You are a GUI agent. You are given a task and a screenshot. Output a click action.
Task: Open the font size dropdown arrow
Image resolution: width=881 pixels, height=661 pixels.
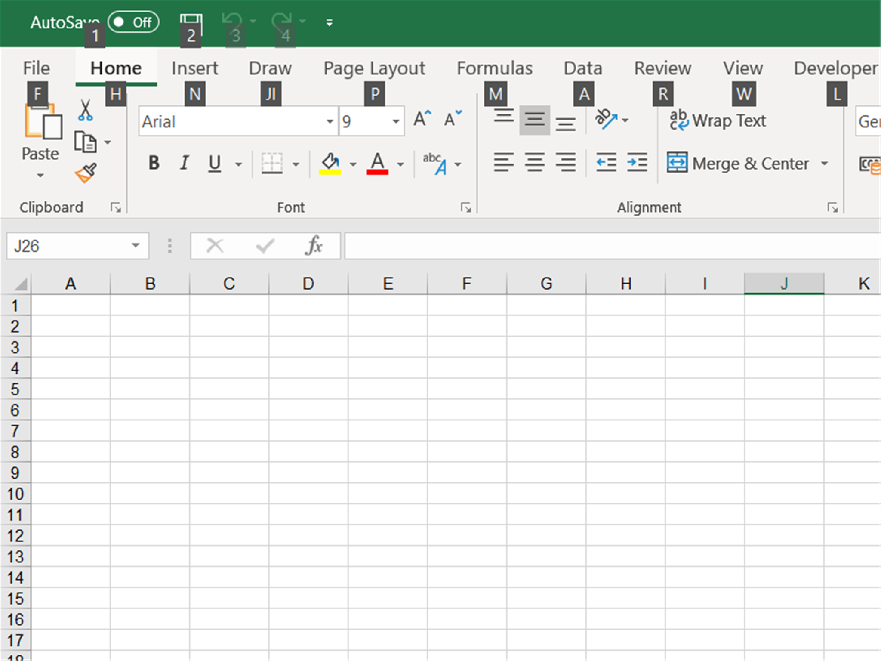[396, 121]
